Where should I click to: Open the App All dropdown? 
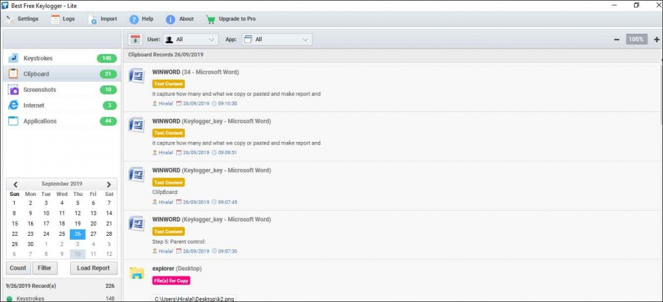[277, 39]
